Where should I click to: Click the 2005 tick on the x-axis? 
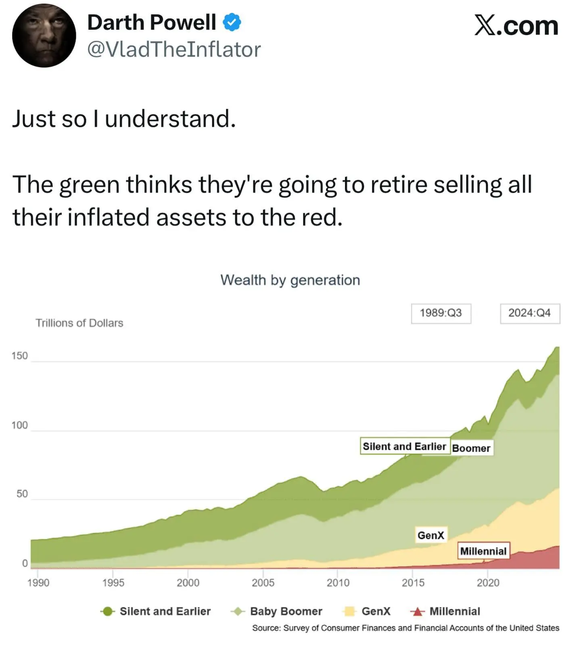click(263, 582)
